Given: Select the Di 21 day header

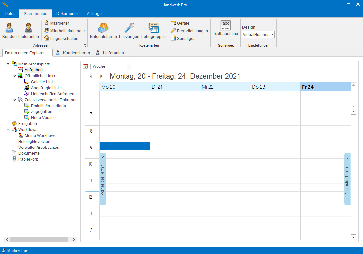Looking at the screenshot, I should coord(175,87).
